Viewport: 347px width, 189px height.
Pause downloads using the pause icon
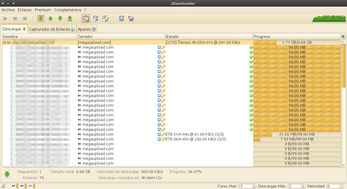pos(15,19)
